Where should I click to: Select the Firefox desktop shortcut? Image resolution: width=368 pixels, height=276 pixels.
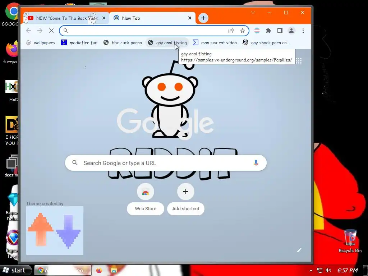[x=11, y=52]
